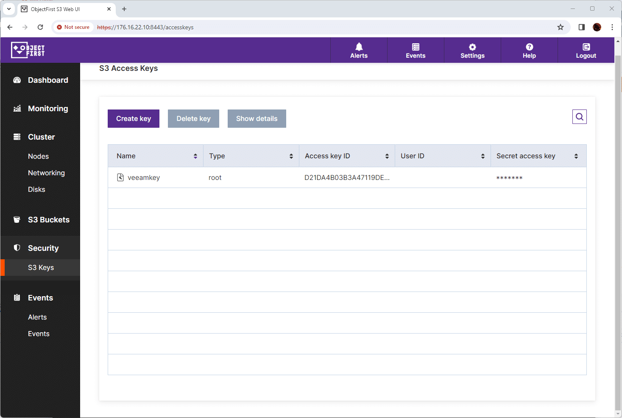Image resolution: width=622 pixels, height=418 pixels.
Task: Go forward in the browser
Action: [25, 27]
